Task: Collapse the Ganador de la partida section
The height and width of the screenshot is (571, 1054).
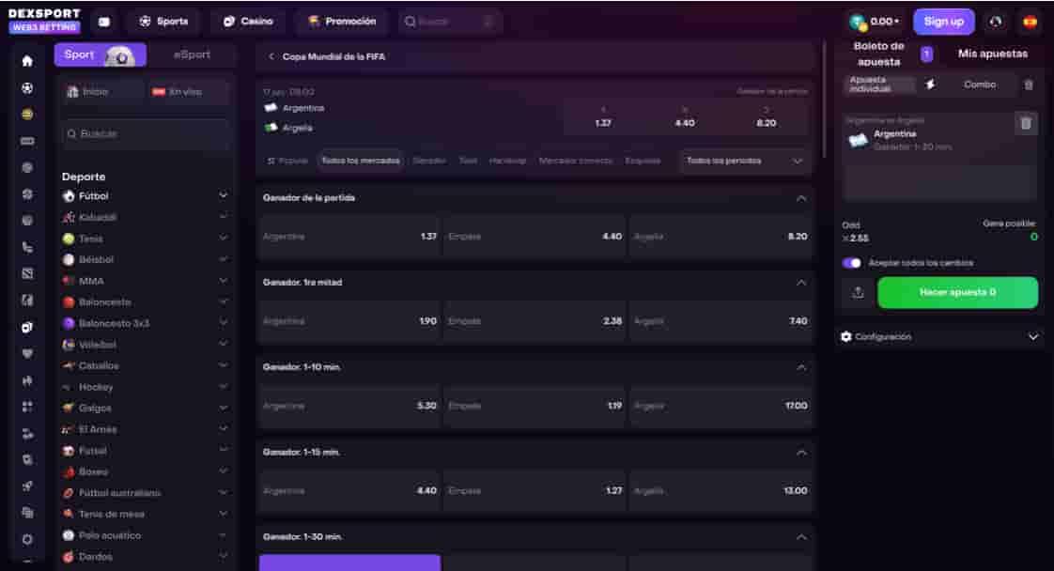Action: tap(800, 198)
